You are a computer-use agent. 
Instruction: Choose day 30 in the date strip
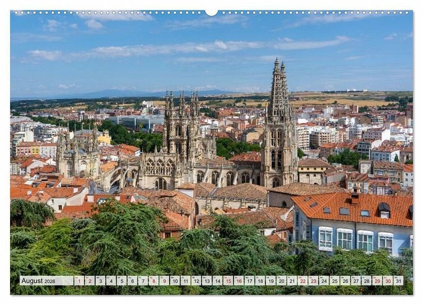point(388,281)
